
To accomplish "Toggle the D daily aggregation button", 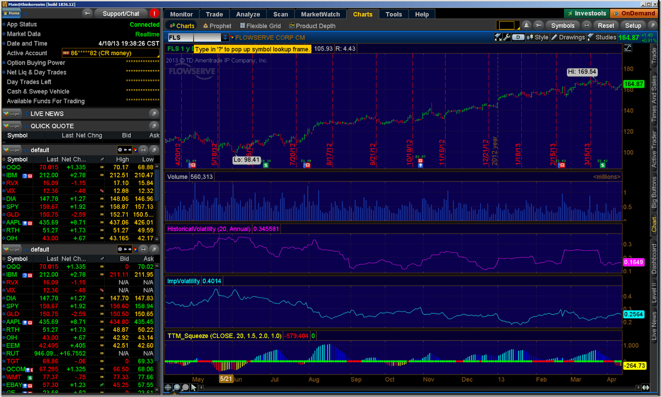I will pos(518,37).
